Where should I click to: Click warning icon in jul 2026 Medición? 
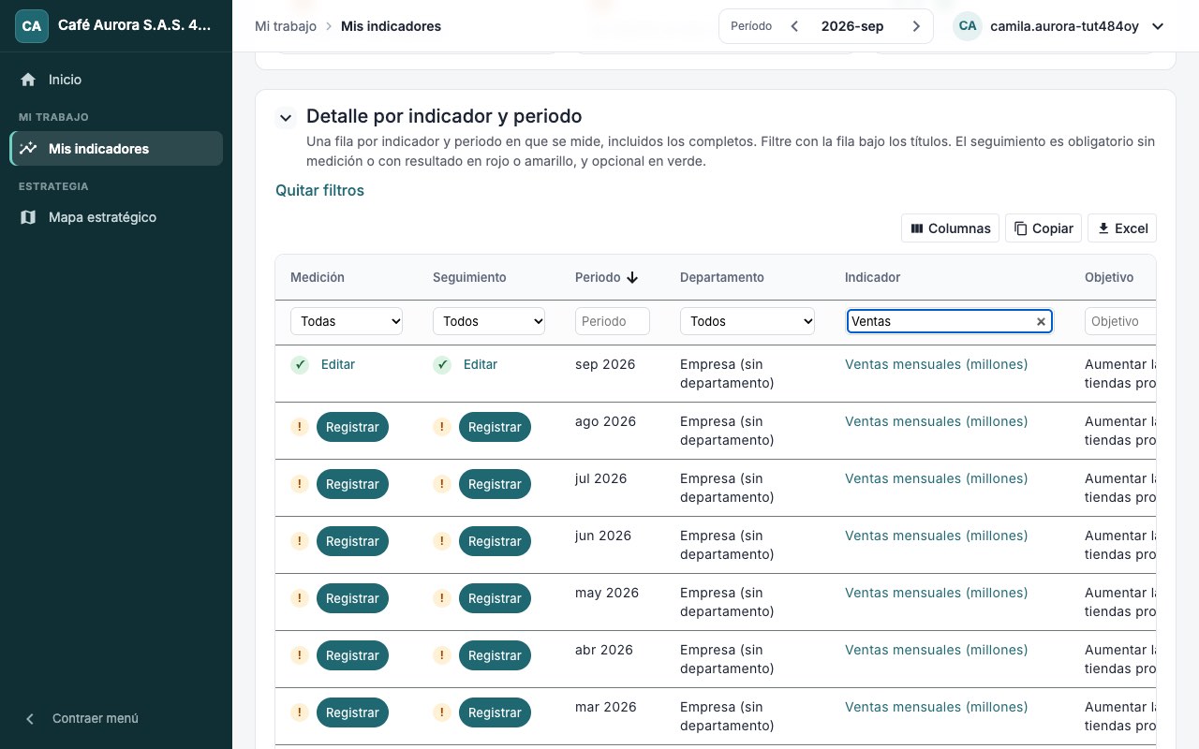pyautogui.click(x=300, y=484)
